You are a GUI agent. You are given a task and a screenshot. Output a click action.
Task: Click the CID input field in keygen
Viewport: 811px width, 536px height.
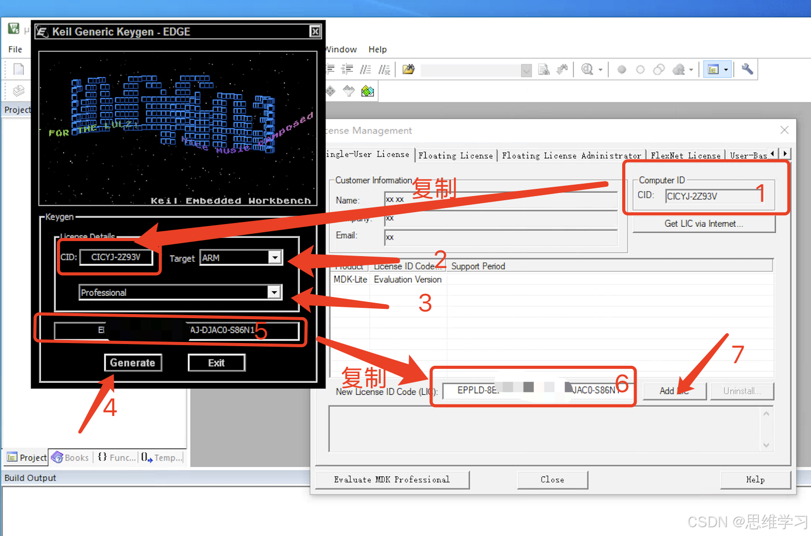(116, 257)
